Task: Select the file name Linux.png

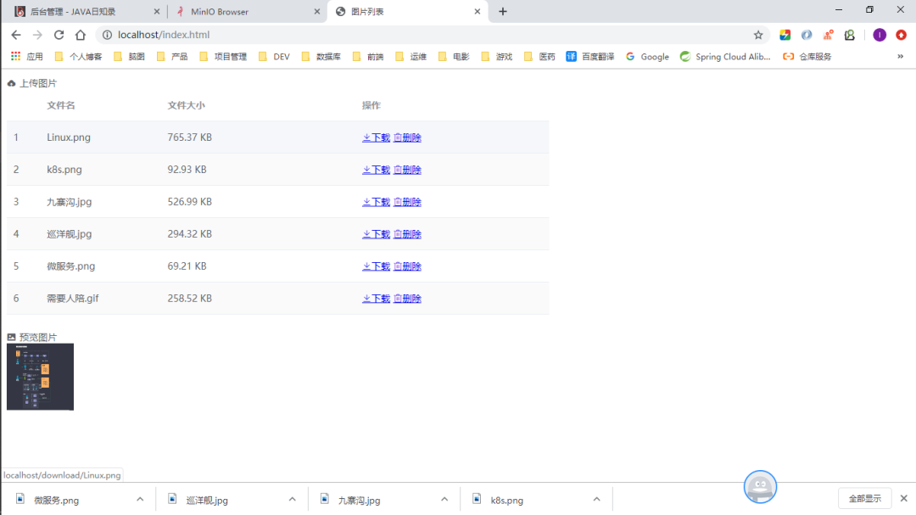Action: tap(69, 137)
